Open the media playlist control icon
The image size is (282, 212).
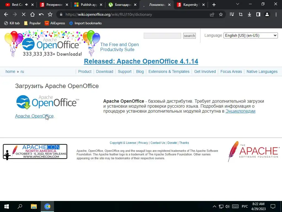232,14
